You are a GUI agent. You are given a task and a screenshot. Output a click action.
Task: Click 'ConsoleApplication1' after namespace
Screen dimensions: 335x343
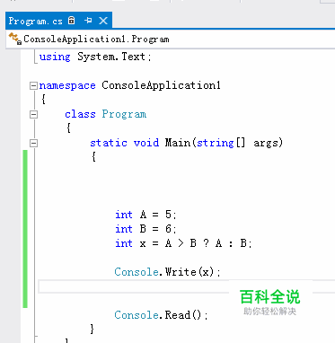(x=161, y=85)
